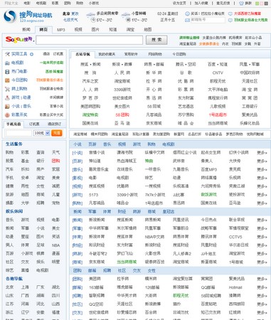Image resolution: width=271 pixels, height=320 pixels.
Task: Switch to the 地图 search tab
Action: [147, 30]
